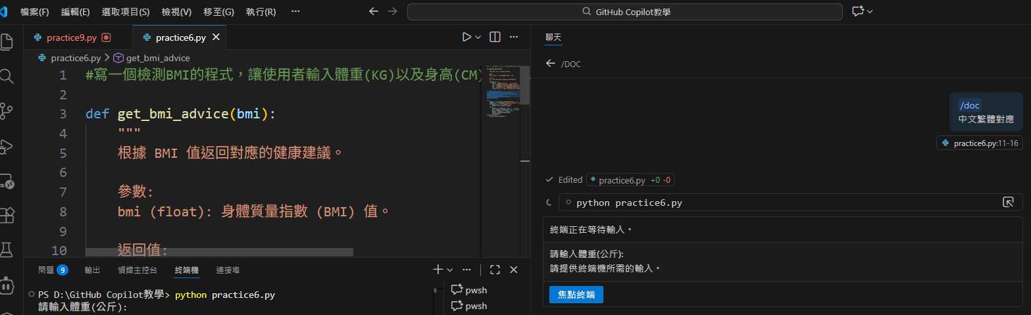This screenshot has height=315, width=1031.
Task: Switch to the practice9.py editor tab
Action: click(x=71, y=37)
